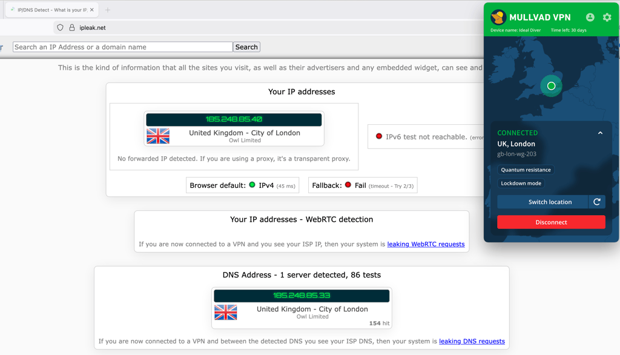Click the DNS Address section heading
Viewport: 620px width, 355px height.
[x=302, y=275]
